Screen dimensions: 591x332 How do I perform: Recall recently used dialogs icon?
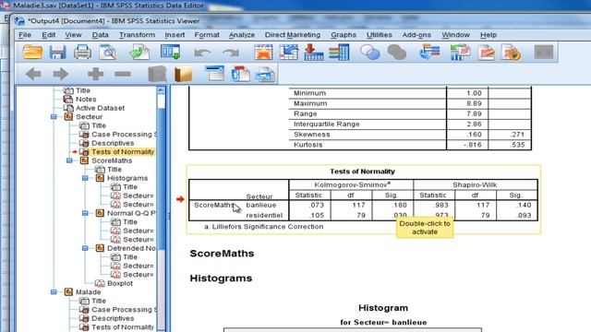tap(170, 52)
